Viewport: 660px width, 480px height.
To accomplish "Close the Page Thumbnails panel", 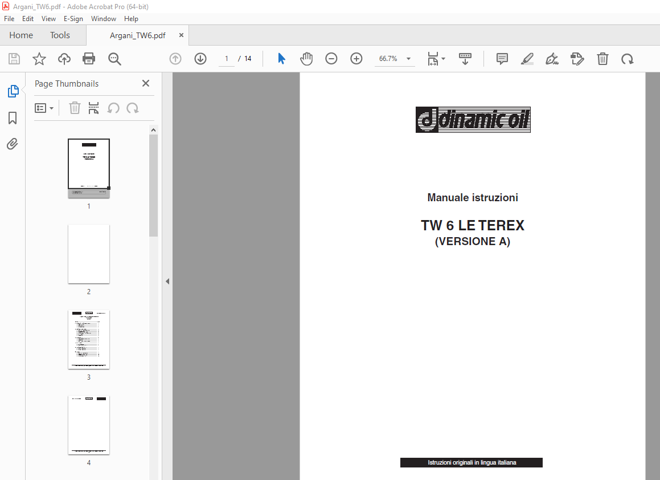I will [x=146, y=83].
